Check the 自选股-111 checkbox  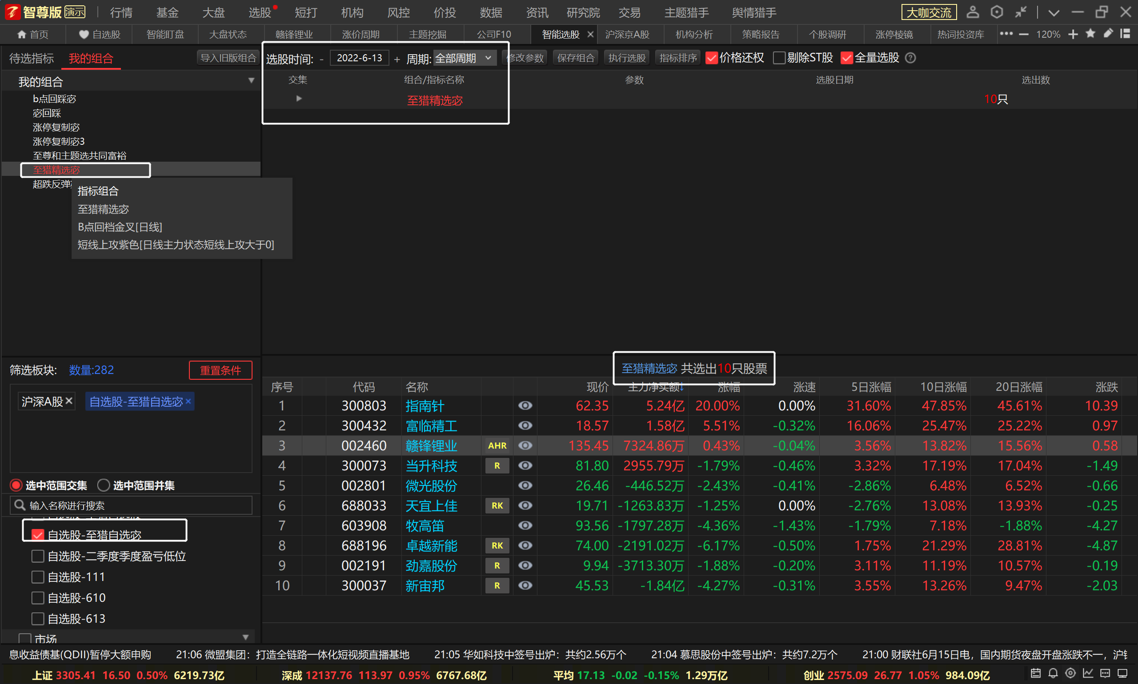(38, 577)
